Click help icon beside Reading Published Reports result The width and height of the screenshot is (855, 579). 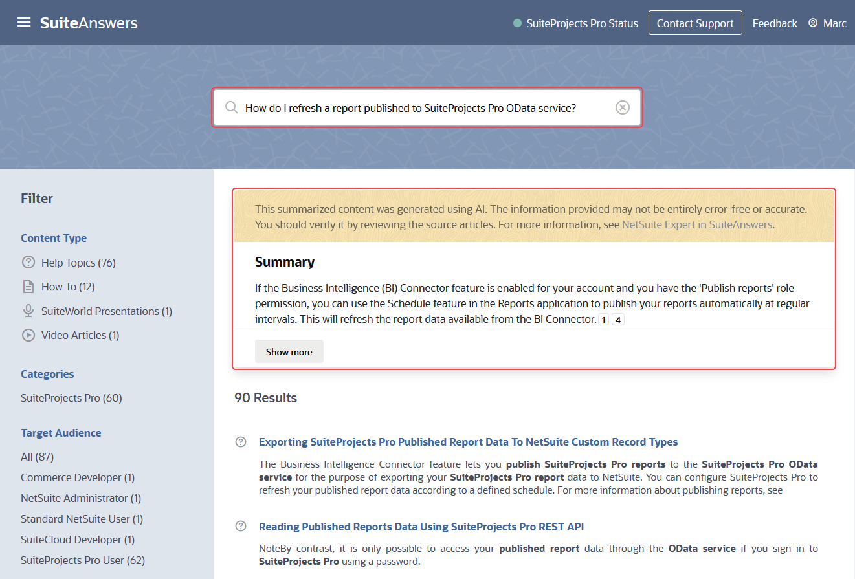241,526
